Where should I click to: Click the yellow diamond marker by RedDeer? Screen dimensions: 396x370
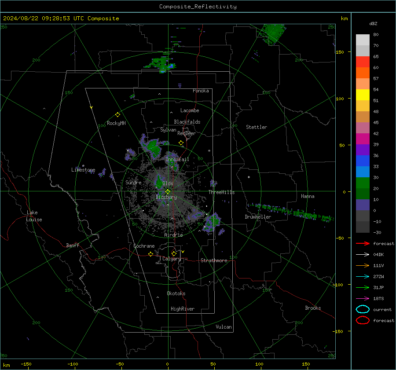(181, 143)
